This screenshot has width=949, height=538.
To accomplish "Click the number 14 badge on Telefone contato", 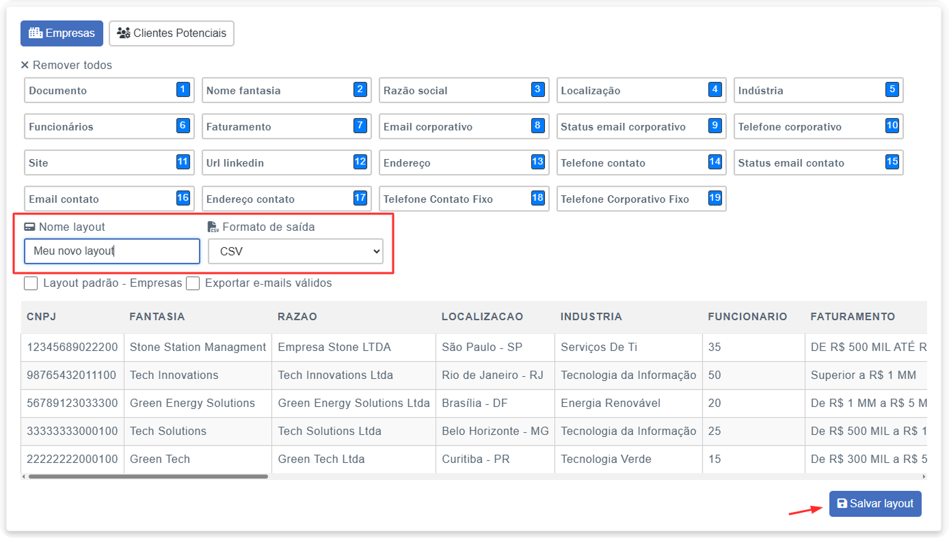I will [x=714, y=162].
